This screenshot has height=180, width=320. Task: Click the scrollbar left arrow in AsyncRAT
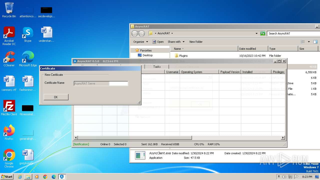click(76, 138)
